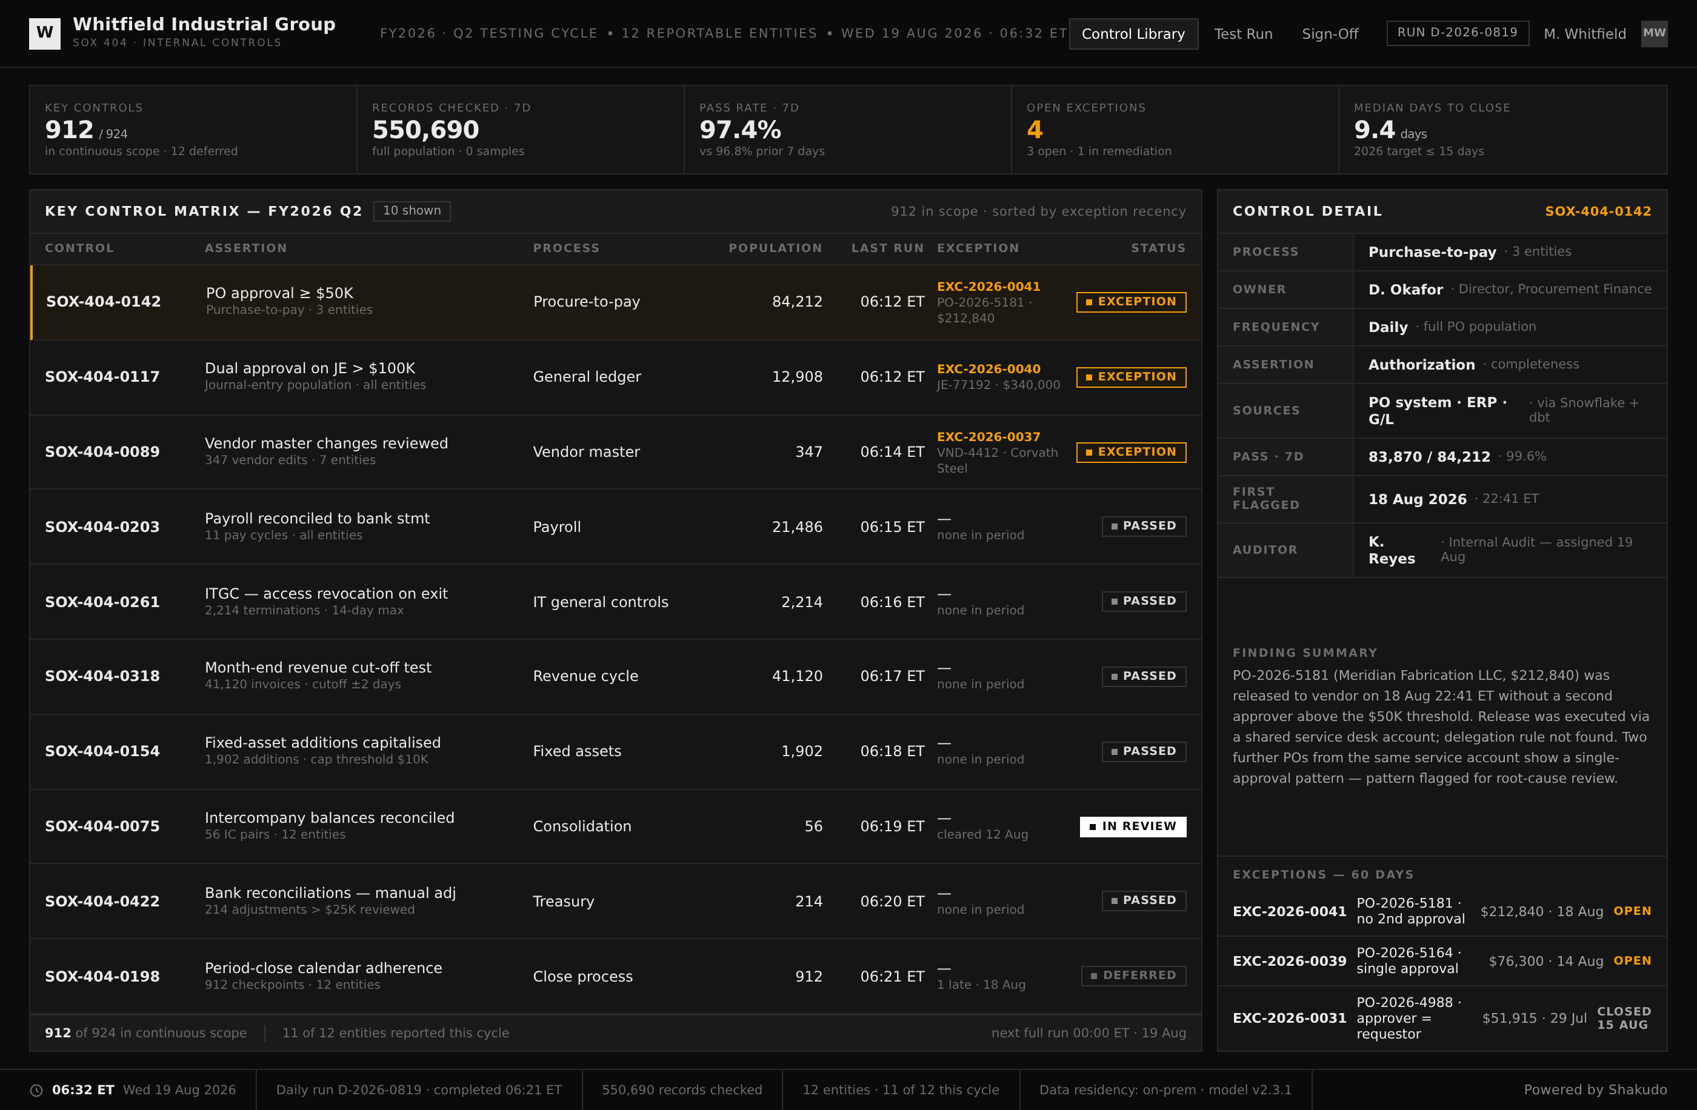Select control row SOX-404-0261
The height and width of the screenshot is (1110, 1697).
click(615, 602)
